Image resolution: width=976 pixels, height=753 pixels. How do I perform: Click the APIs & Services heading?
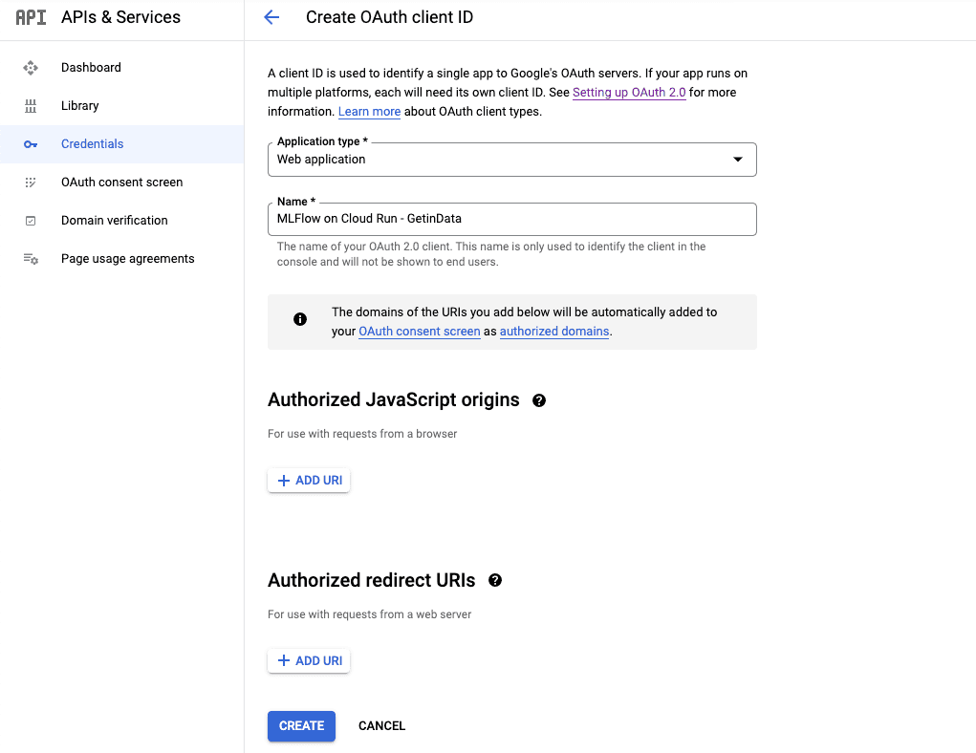click(120, 17)
